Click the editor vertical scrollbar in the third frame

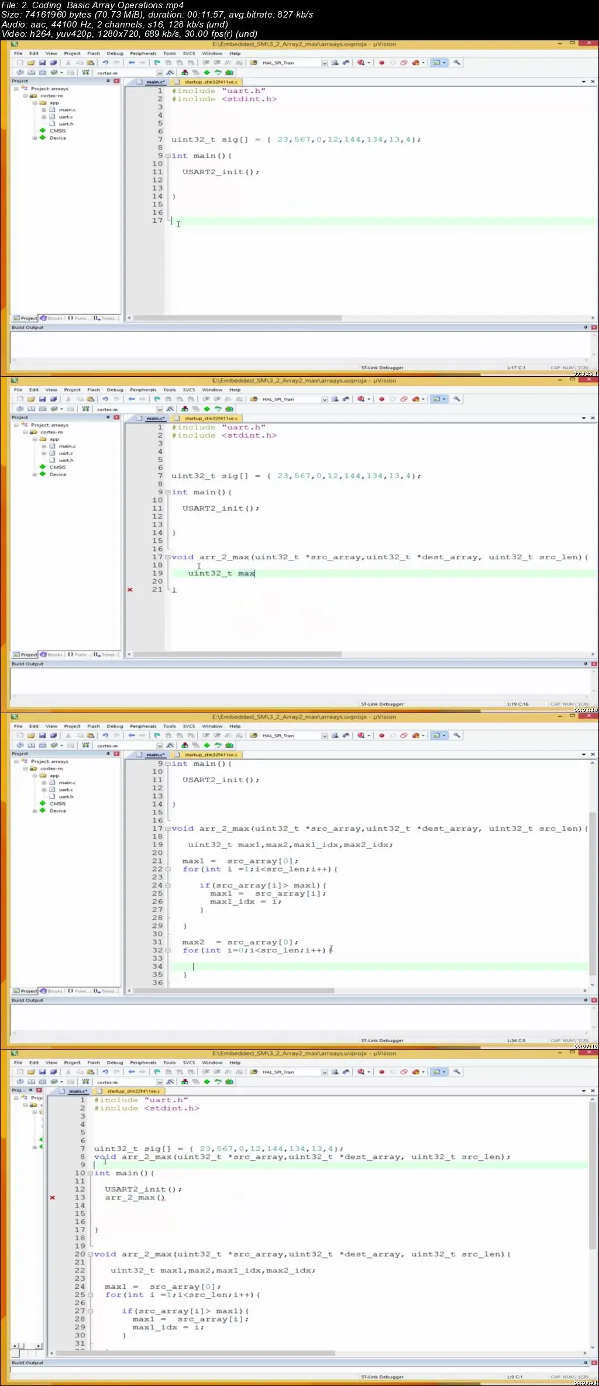[x=593, y=893]
